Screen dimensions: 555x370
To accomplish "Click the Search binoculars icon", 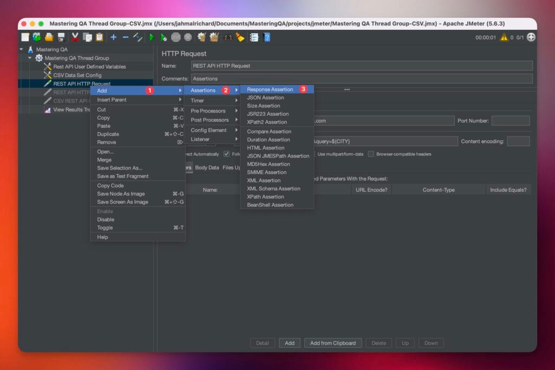I will (x=228, y=37).
